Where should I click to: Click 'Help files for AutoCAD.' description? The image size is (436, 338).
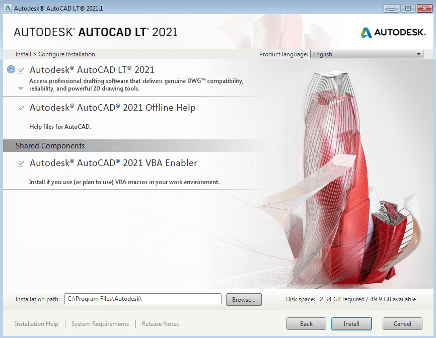60,127
